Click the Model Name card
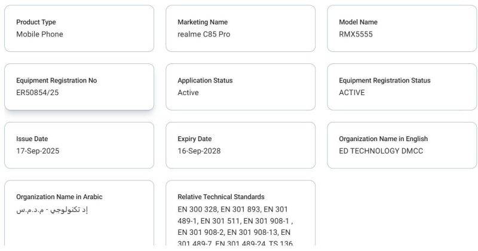Image resolution: width=478 pixels, height=251 pixels. click(x=402, y=28)
